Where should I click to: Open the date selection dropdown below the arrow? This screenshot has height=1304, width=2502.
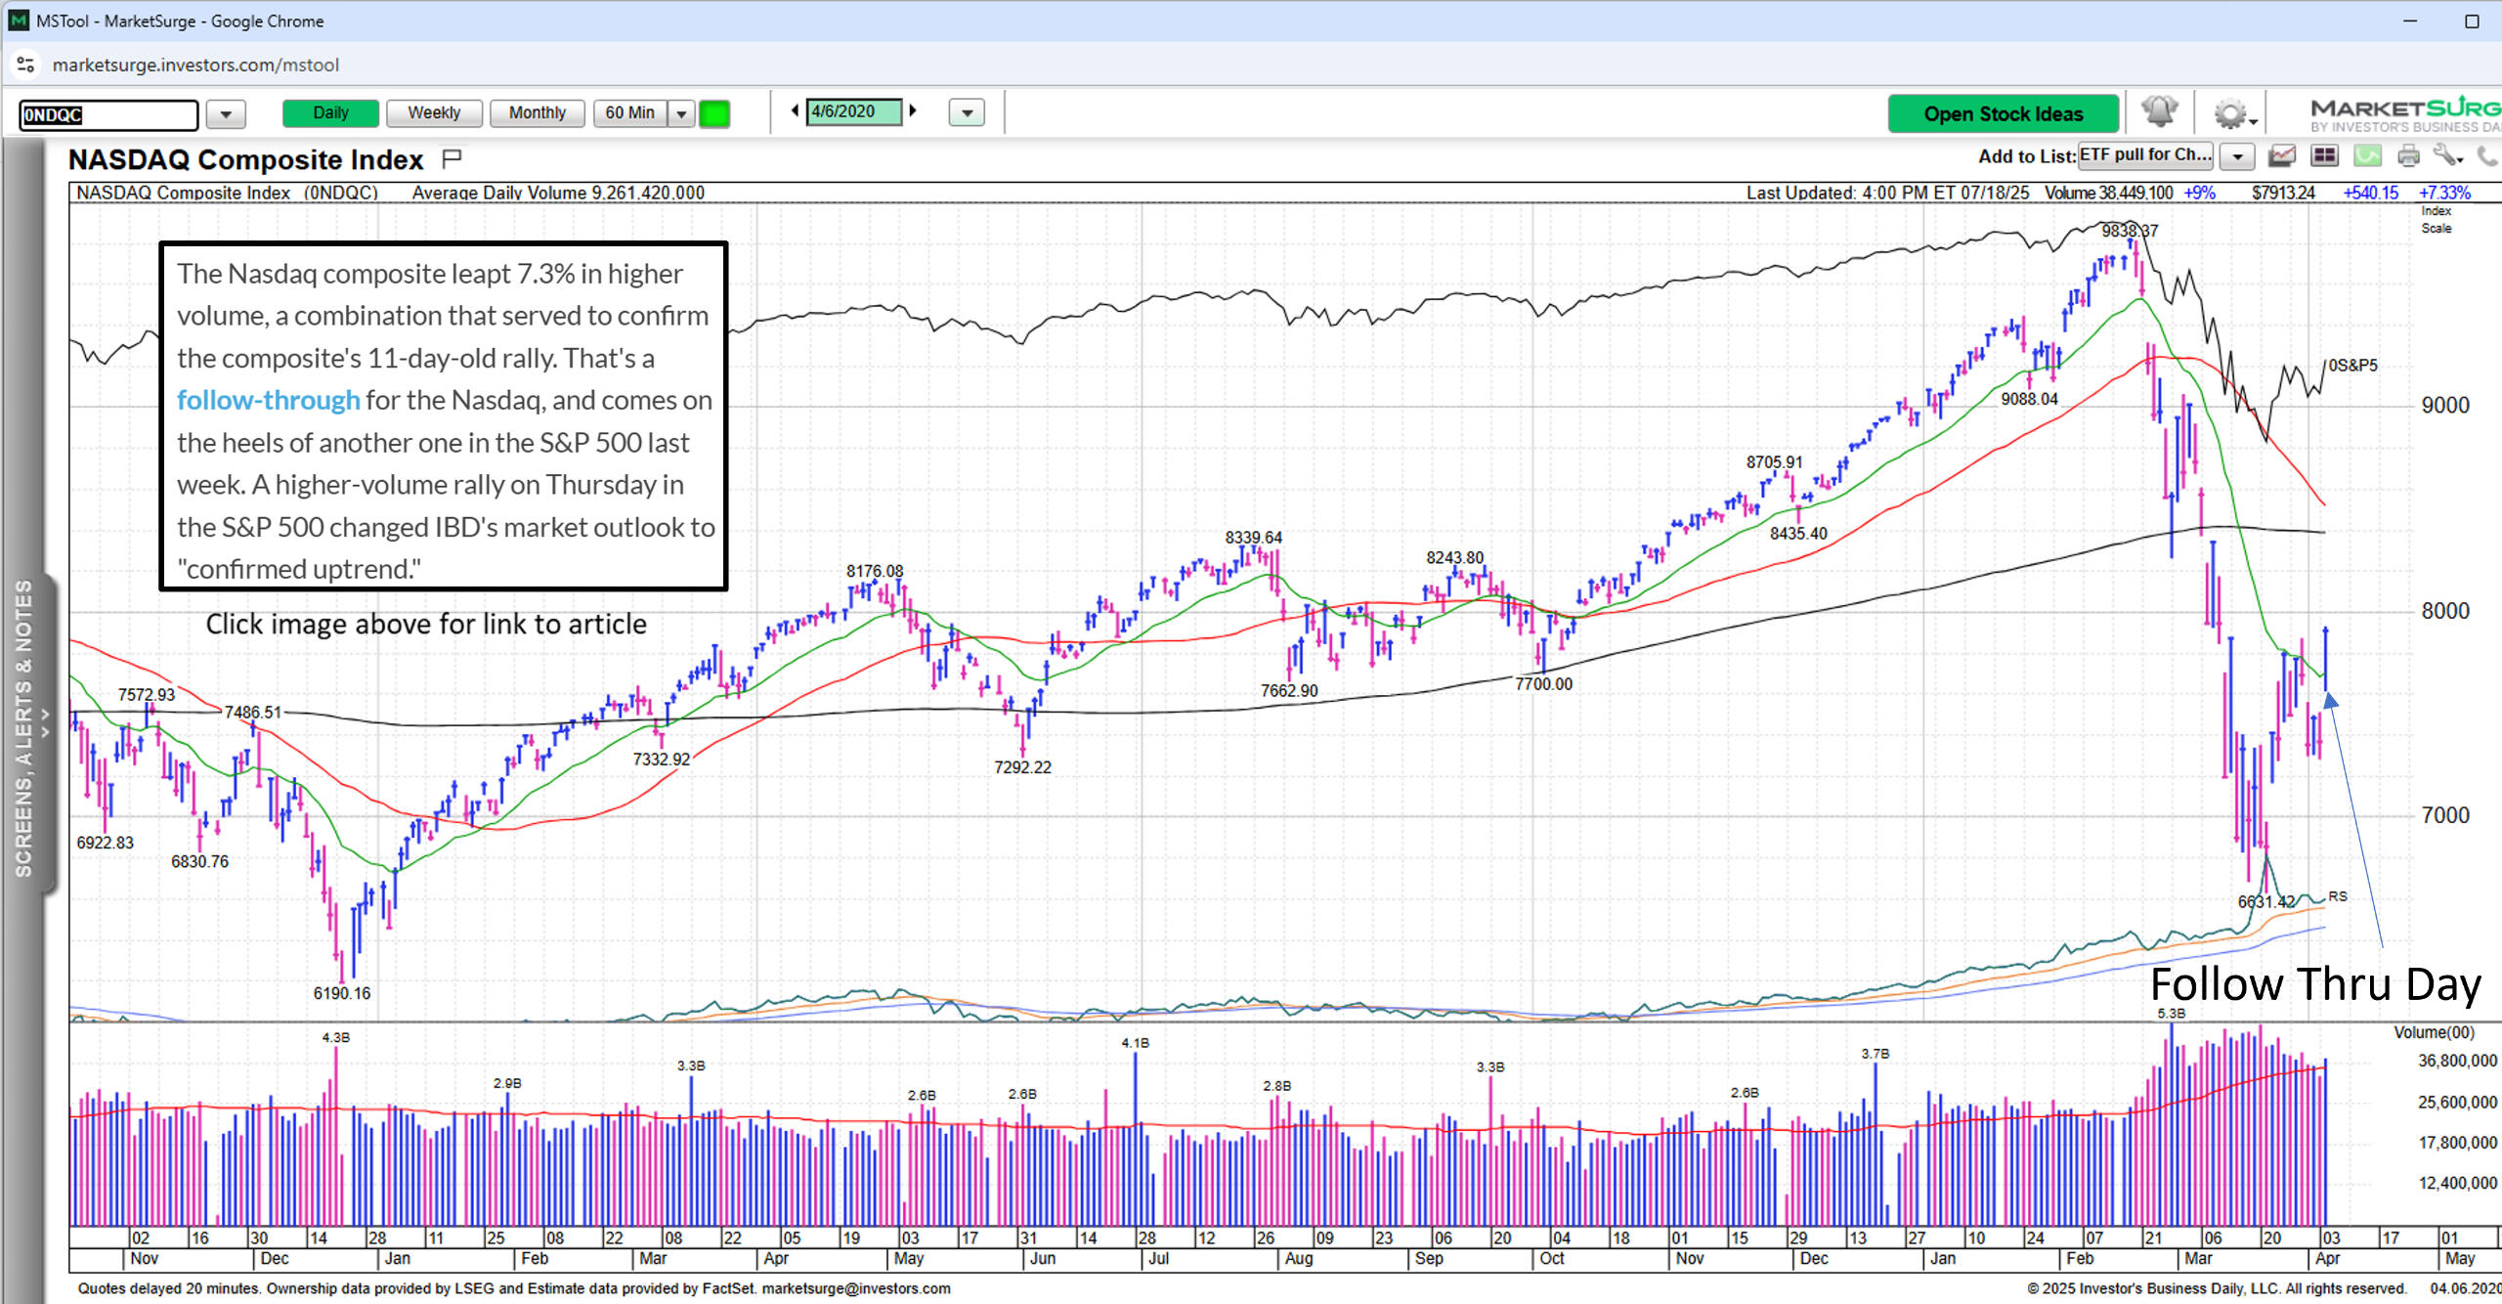pos(966,113)
